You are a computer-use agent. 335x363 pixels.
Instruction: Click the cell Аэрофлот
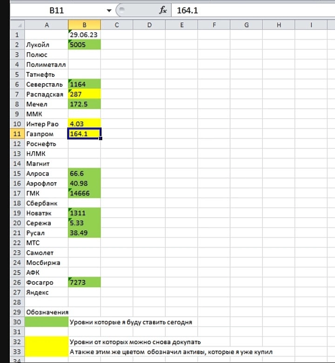47,183
